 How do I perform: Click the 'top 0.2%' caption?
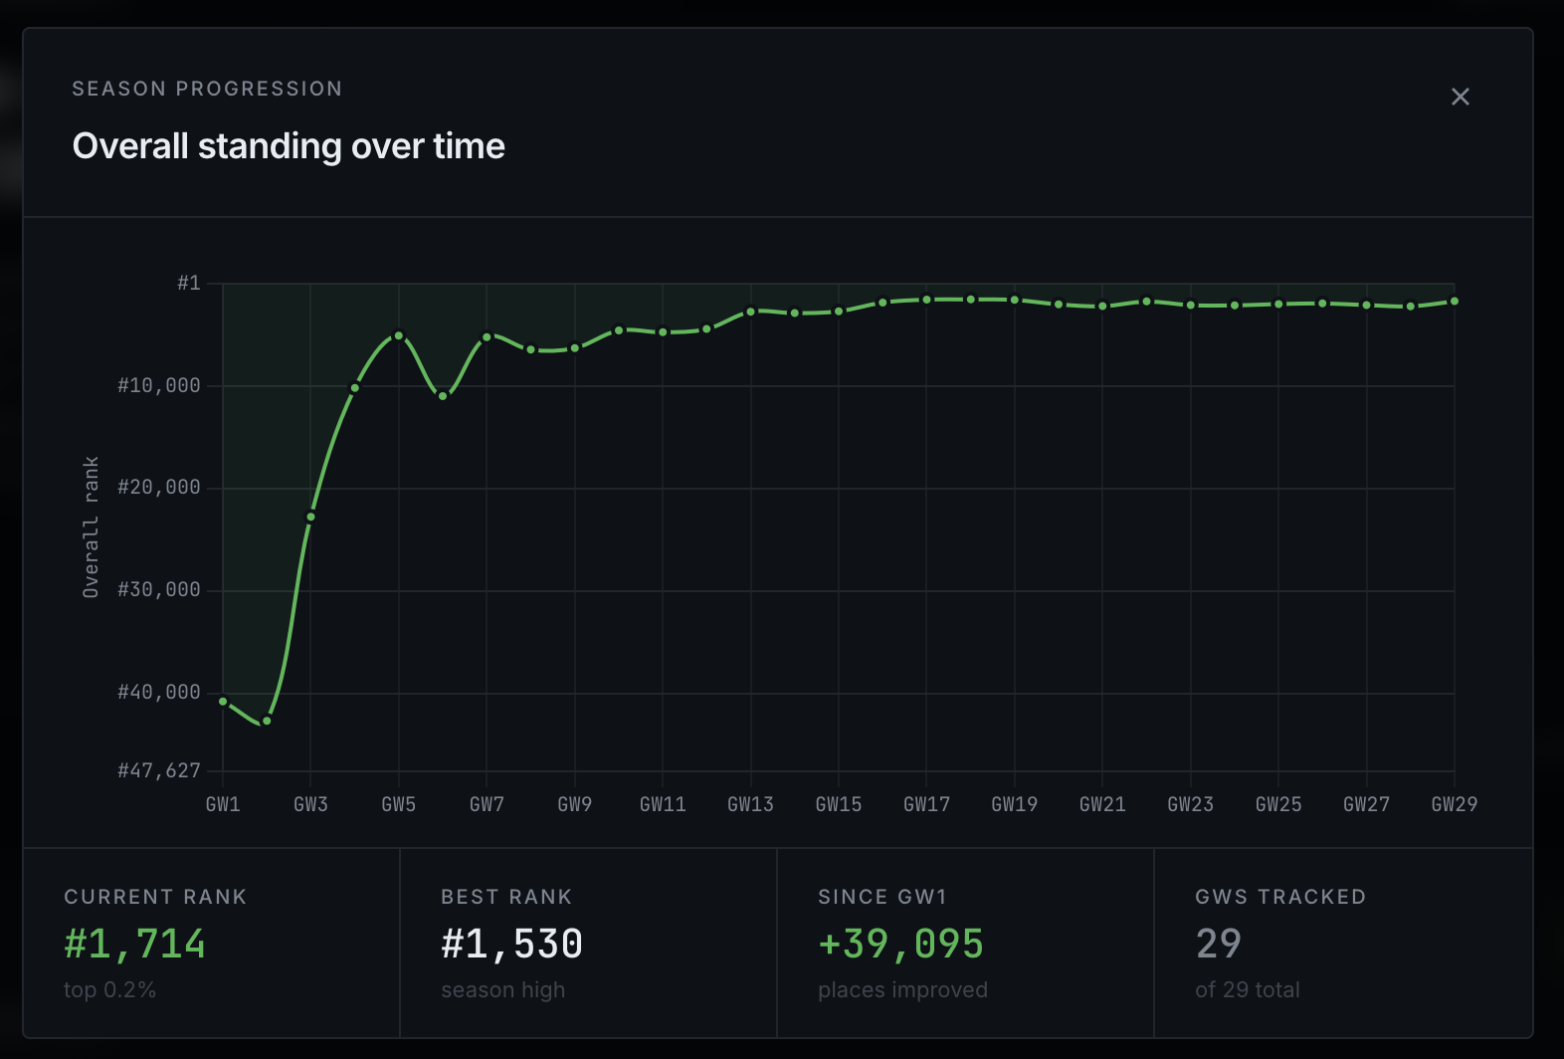(x=110, y=990)
